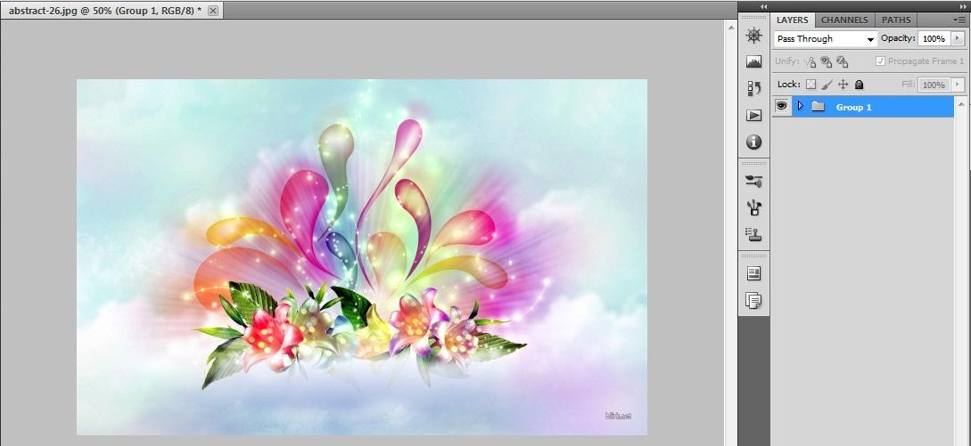Hide Group 1 using the eye icon
Screen dimensions: 971x446
click(x=781, y=106)
